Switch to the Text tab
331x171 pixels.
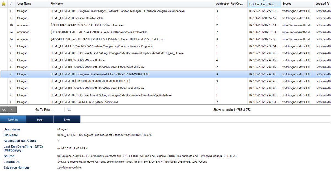coord(66,119)
